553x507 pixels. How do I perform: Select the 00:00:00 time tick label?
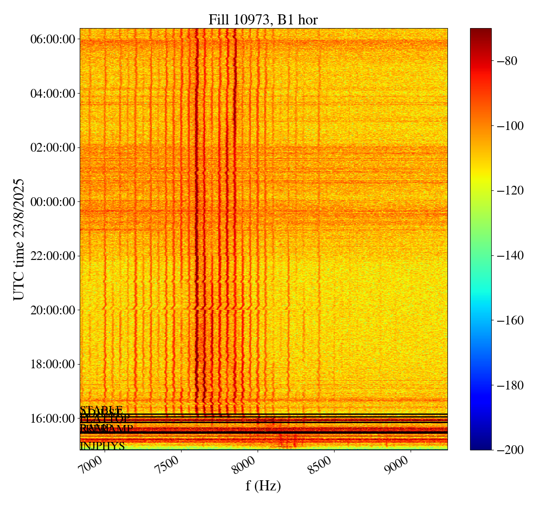53,201
